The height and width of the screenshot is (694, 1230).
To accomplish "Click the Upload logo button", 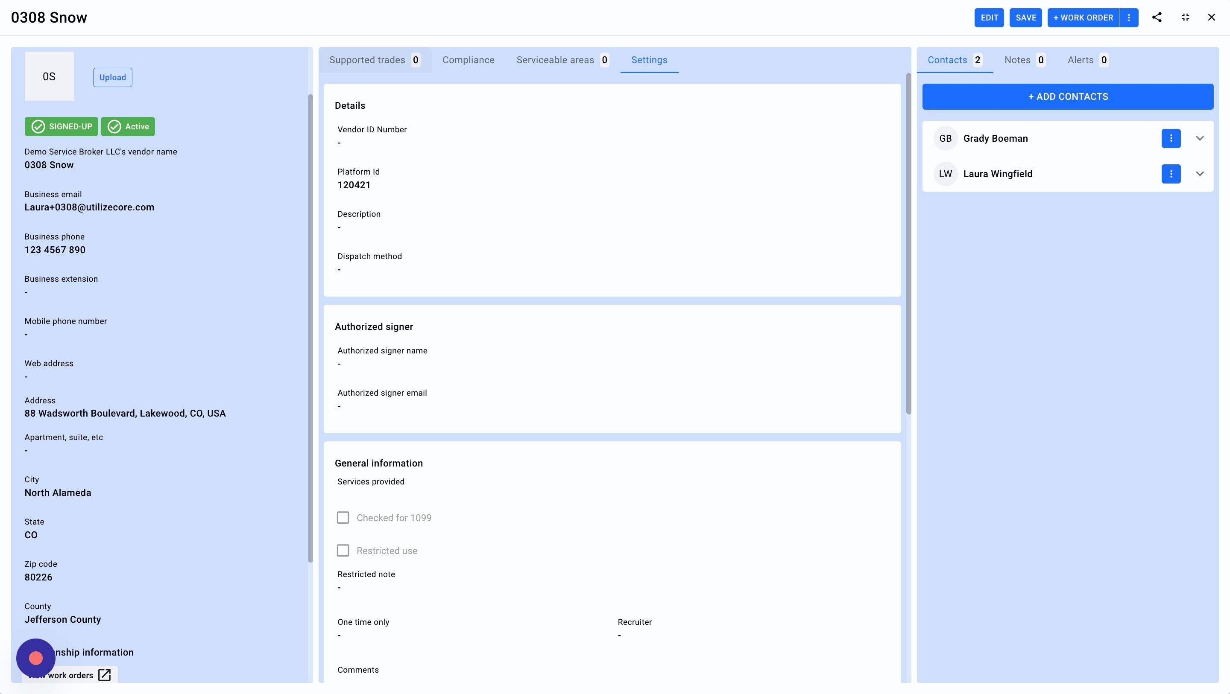I will [113, 77].
